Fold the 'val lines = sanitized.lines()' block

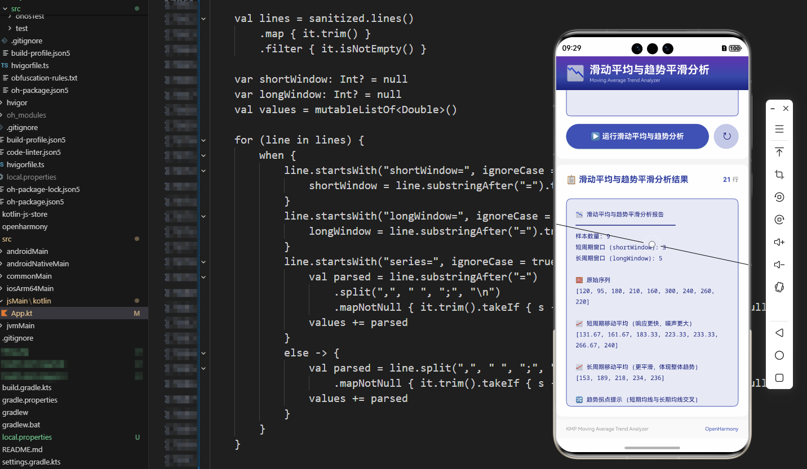pyautogui.click(x=203, y=19)
